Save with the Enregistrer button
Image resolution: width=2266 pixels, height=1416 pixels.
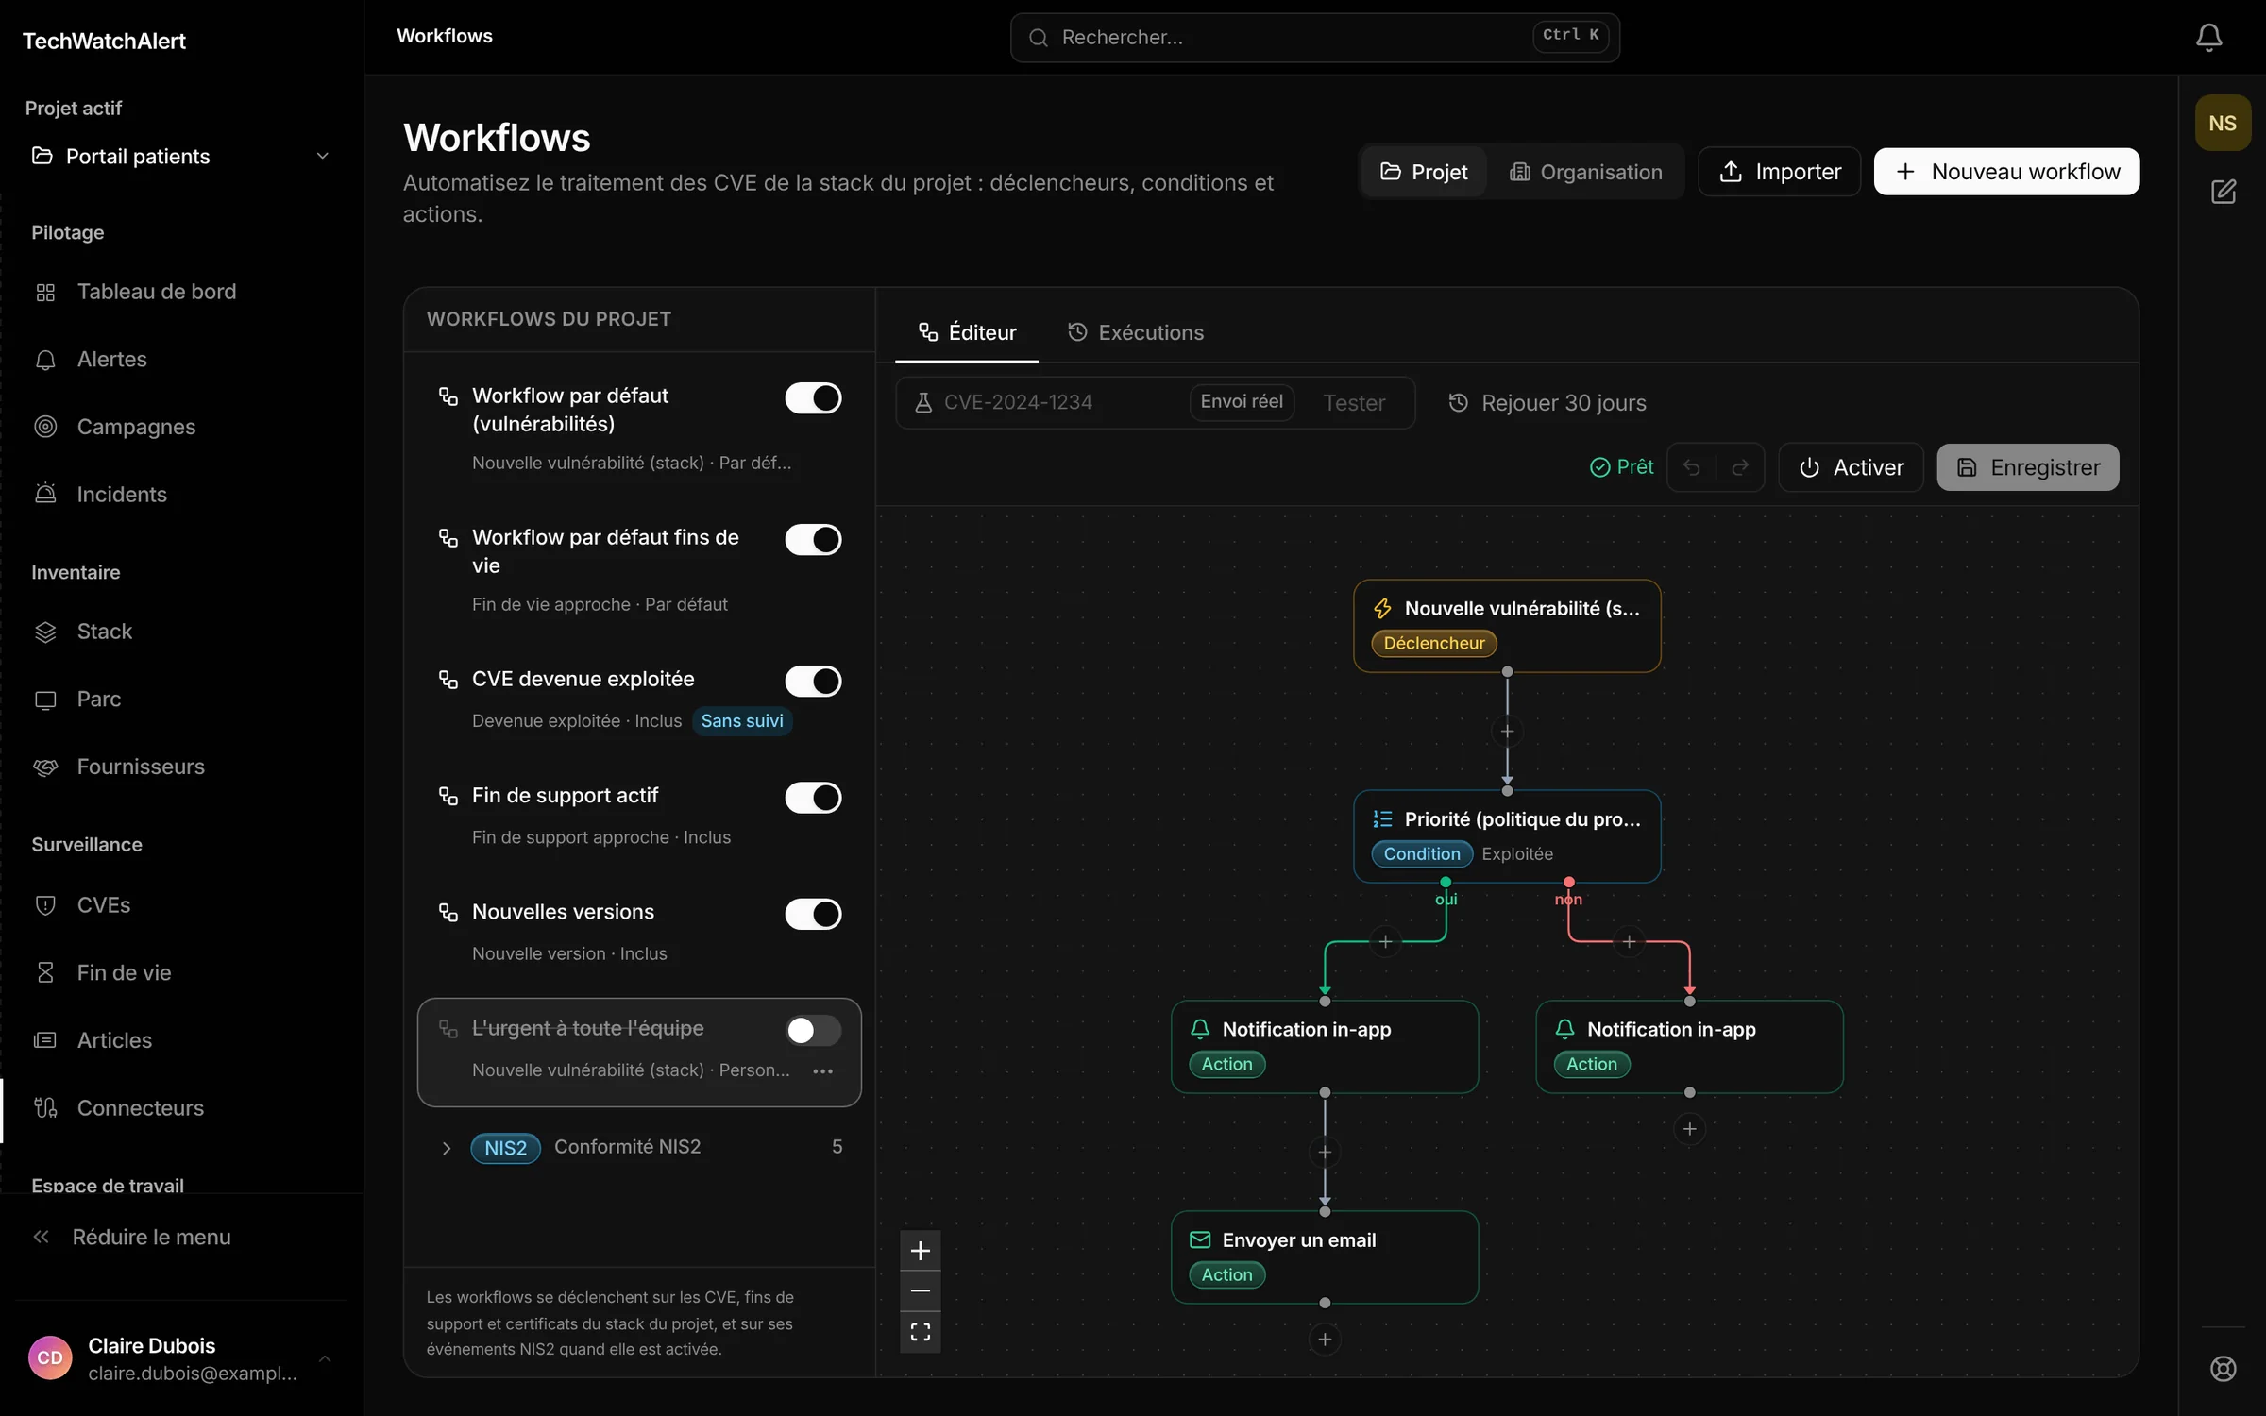click(2027, 467)
